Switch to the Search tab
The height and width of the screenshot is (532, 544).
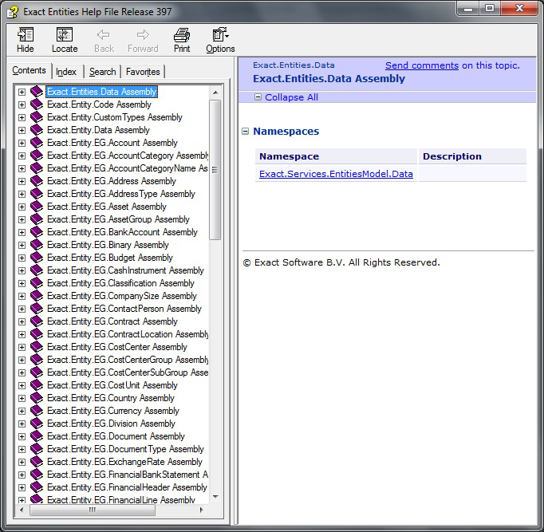pyautogui.click(x=102, y=72)
